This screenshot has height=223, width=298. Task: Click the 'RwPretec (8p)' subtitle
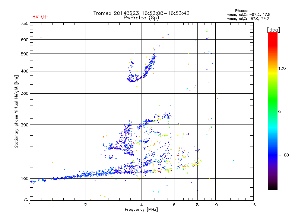pos(141,18)
